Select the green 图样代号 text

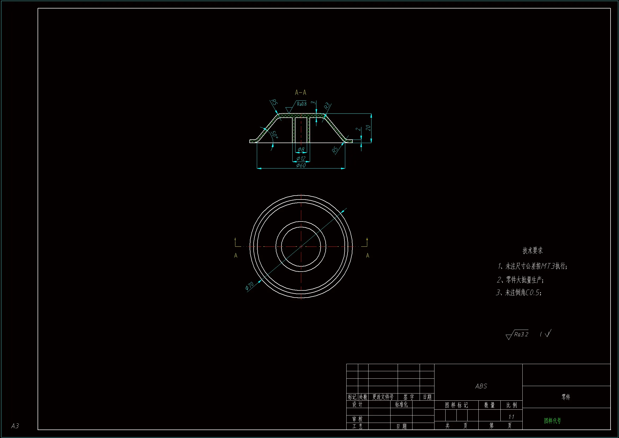pos(552,421)
